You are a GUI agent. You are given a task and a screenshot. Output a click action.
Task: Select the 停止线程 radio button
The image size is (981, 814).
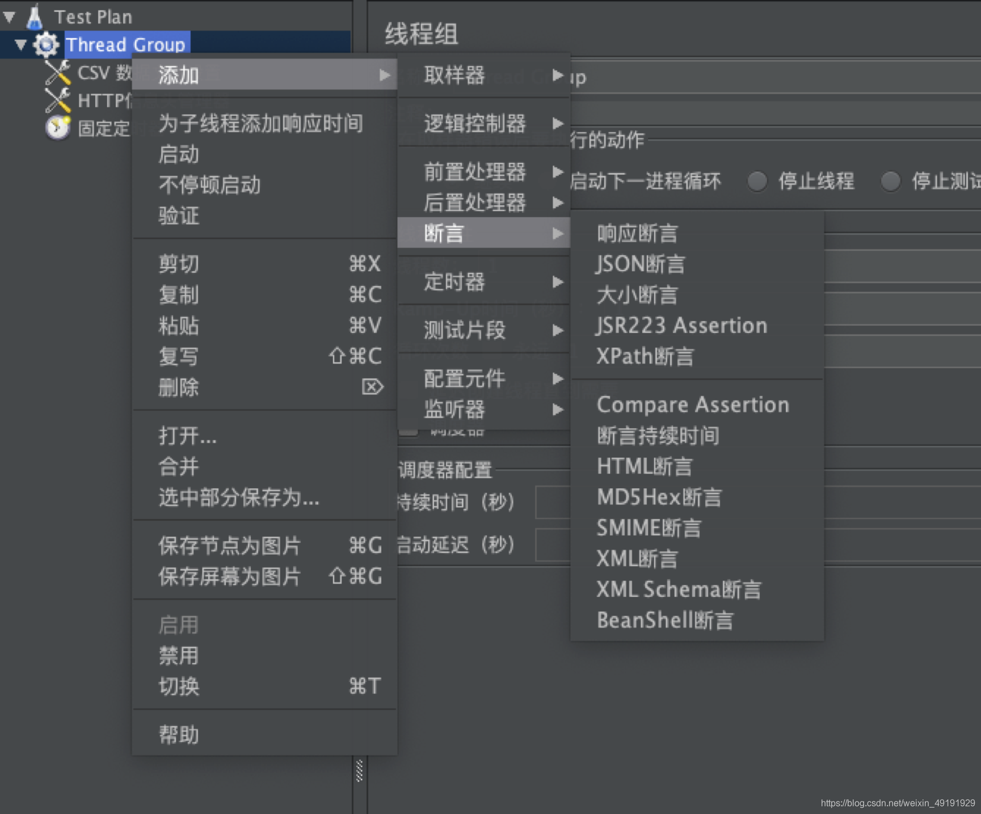757,182
